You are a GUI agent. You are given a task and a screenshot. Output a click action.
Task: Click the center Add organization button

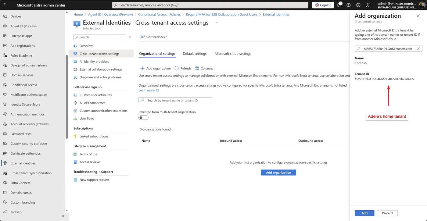pos(278,173)
